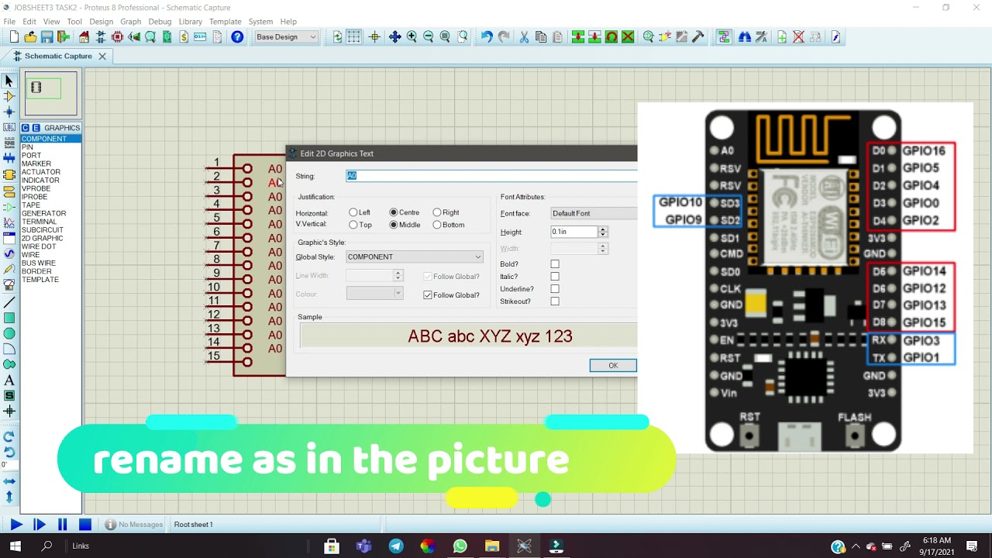The image size is (992, 558).
Task: Enable the Strikeout checkbox
Action: tap(555, 301)
